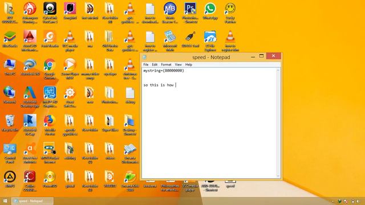Click the 'so this is how' line in Notepad
The width and height of the screenshot is (365, 205).
[159, 85]
